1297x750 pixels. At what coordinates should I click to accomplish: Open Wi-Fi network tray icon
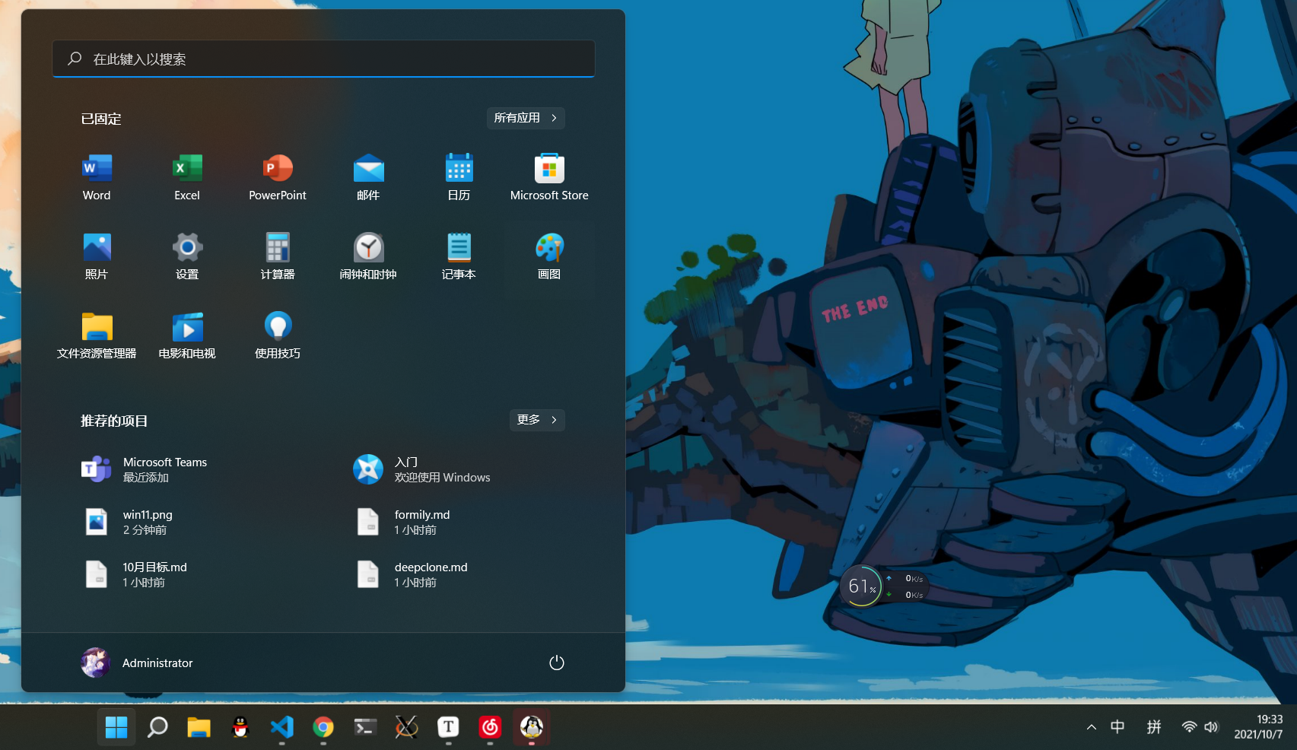coord(1189,727)
